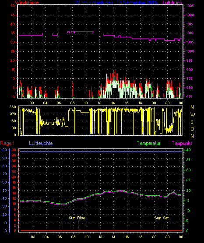
Task: Click the 50 wind speed axis value
Action: (x=13, y=6)
